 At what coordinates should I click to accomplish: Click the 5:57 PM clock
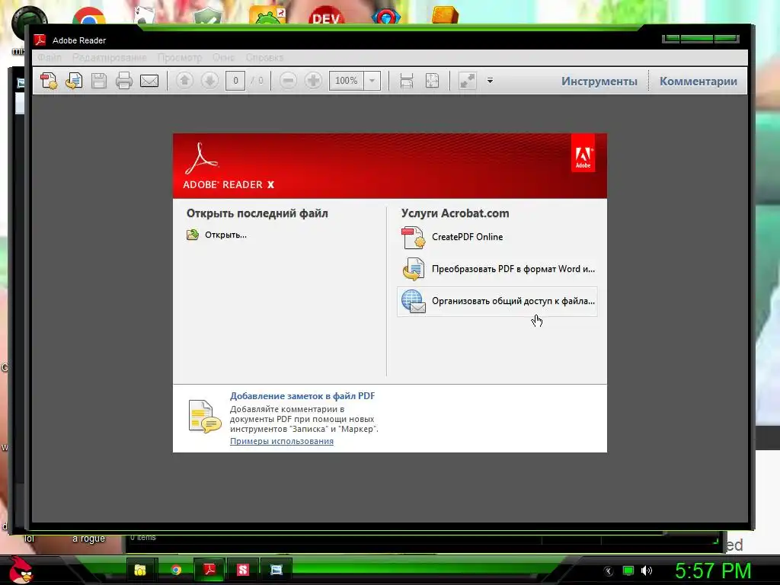pyautogui.click(x=713, y=571)
